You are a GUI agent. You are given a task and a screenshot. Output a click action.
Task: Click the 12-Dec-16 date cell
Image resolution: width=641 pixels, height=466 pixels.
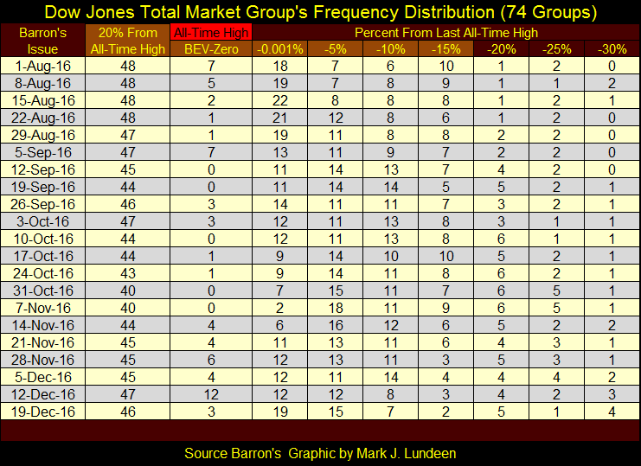click(43, 394)
